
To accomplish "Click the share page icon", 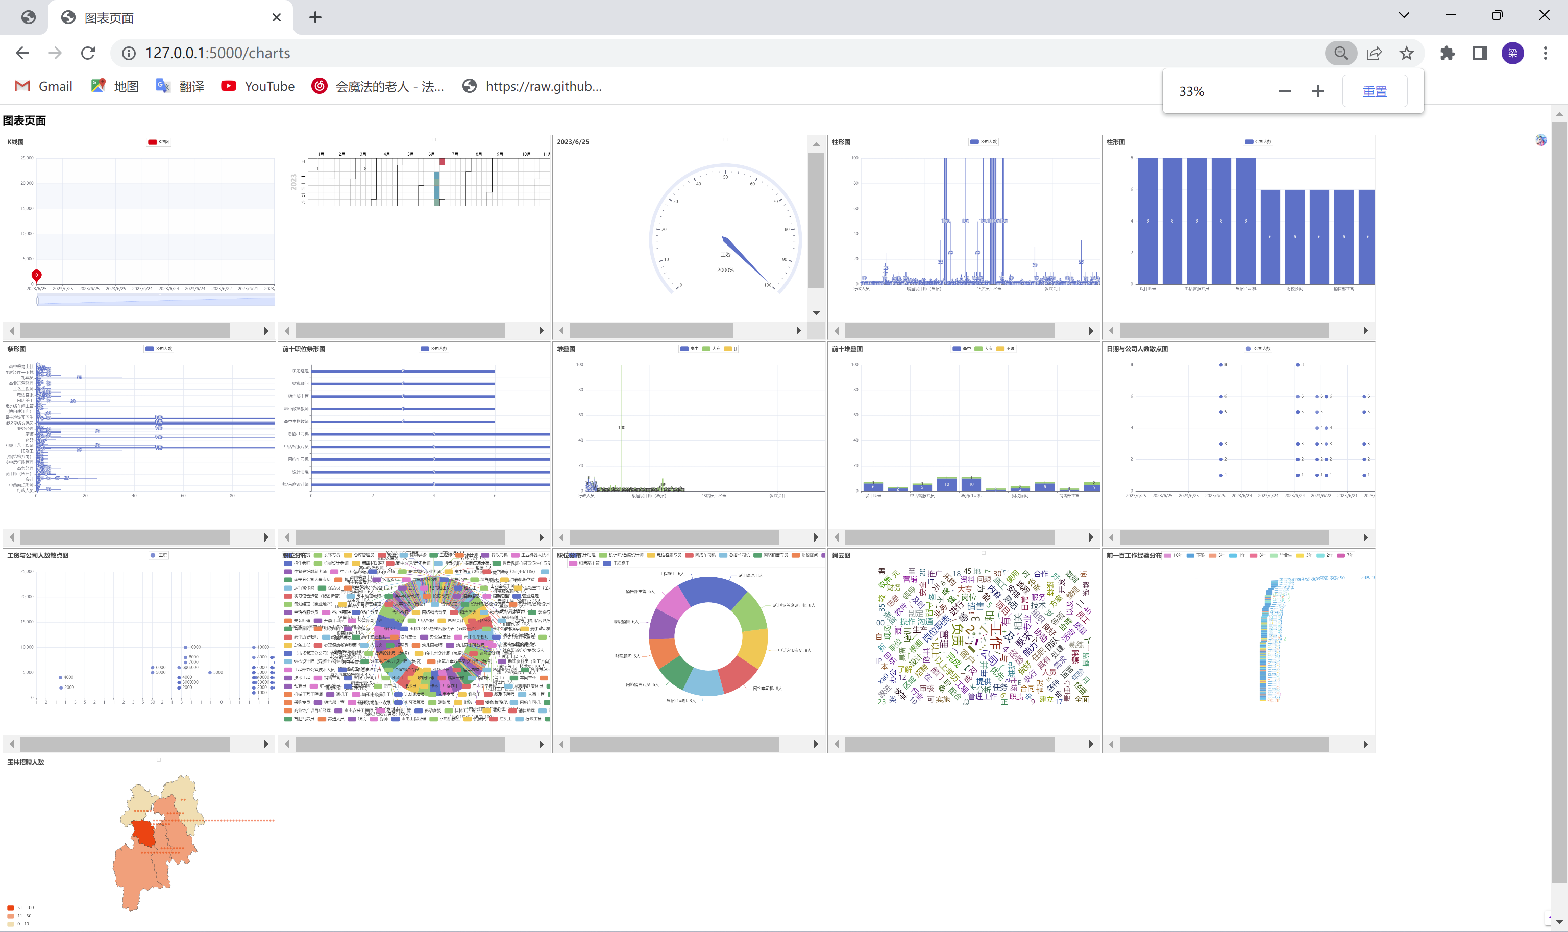I will click(x=1374, y=54).
